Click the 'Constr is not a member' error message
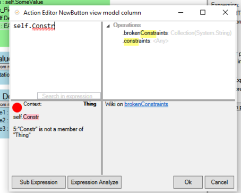Viewport: 241px width, 193px height. coord(48,132)
